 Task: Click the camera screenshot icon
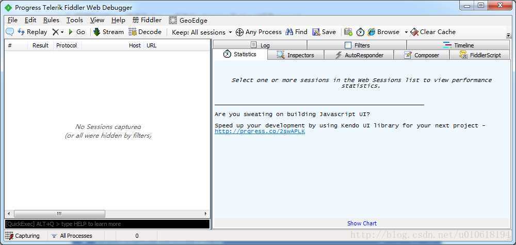click(348, 32)
